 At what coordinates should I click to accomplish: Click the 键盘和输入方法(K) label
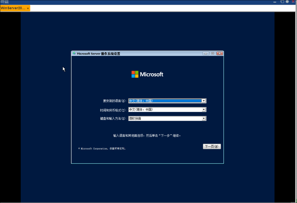pos(113,118)
